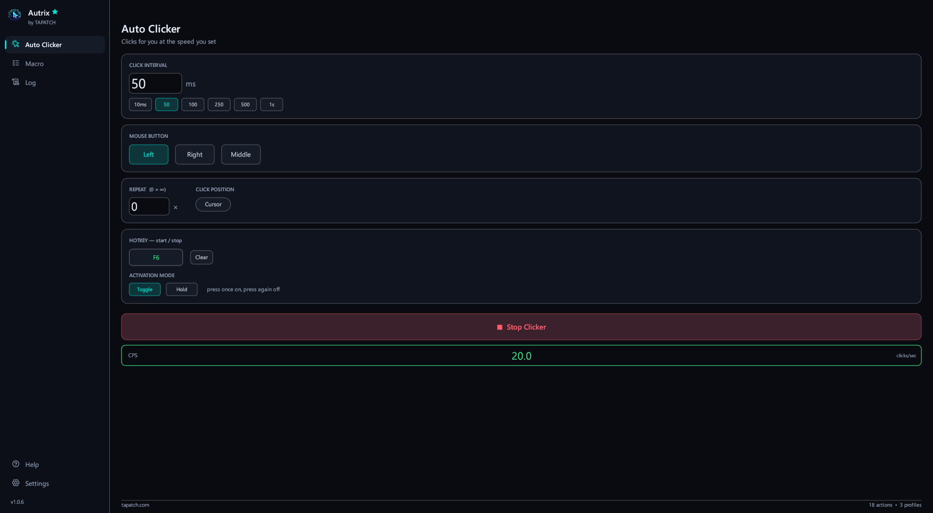The image size is (933, 513).
Task: Set activation mode to Toggle
Action: click(145, 289)
